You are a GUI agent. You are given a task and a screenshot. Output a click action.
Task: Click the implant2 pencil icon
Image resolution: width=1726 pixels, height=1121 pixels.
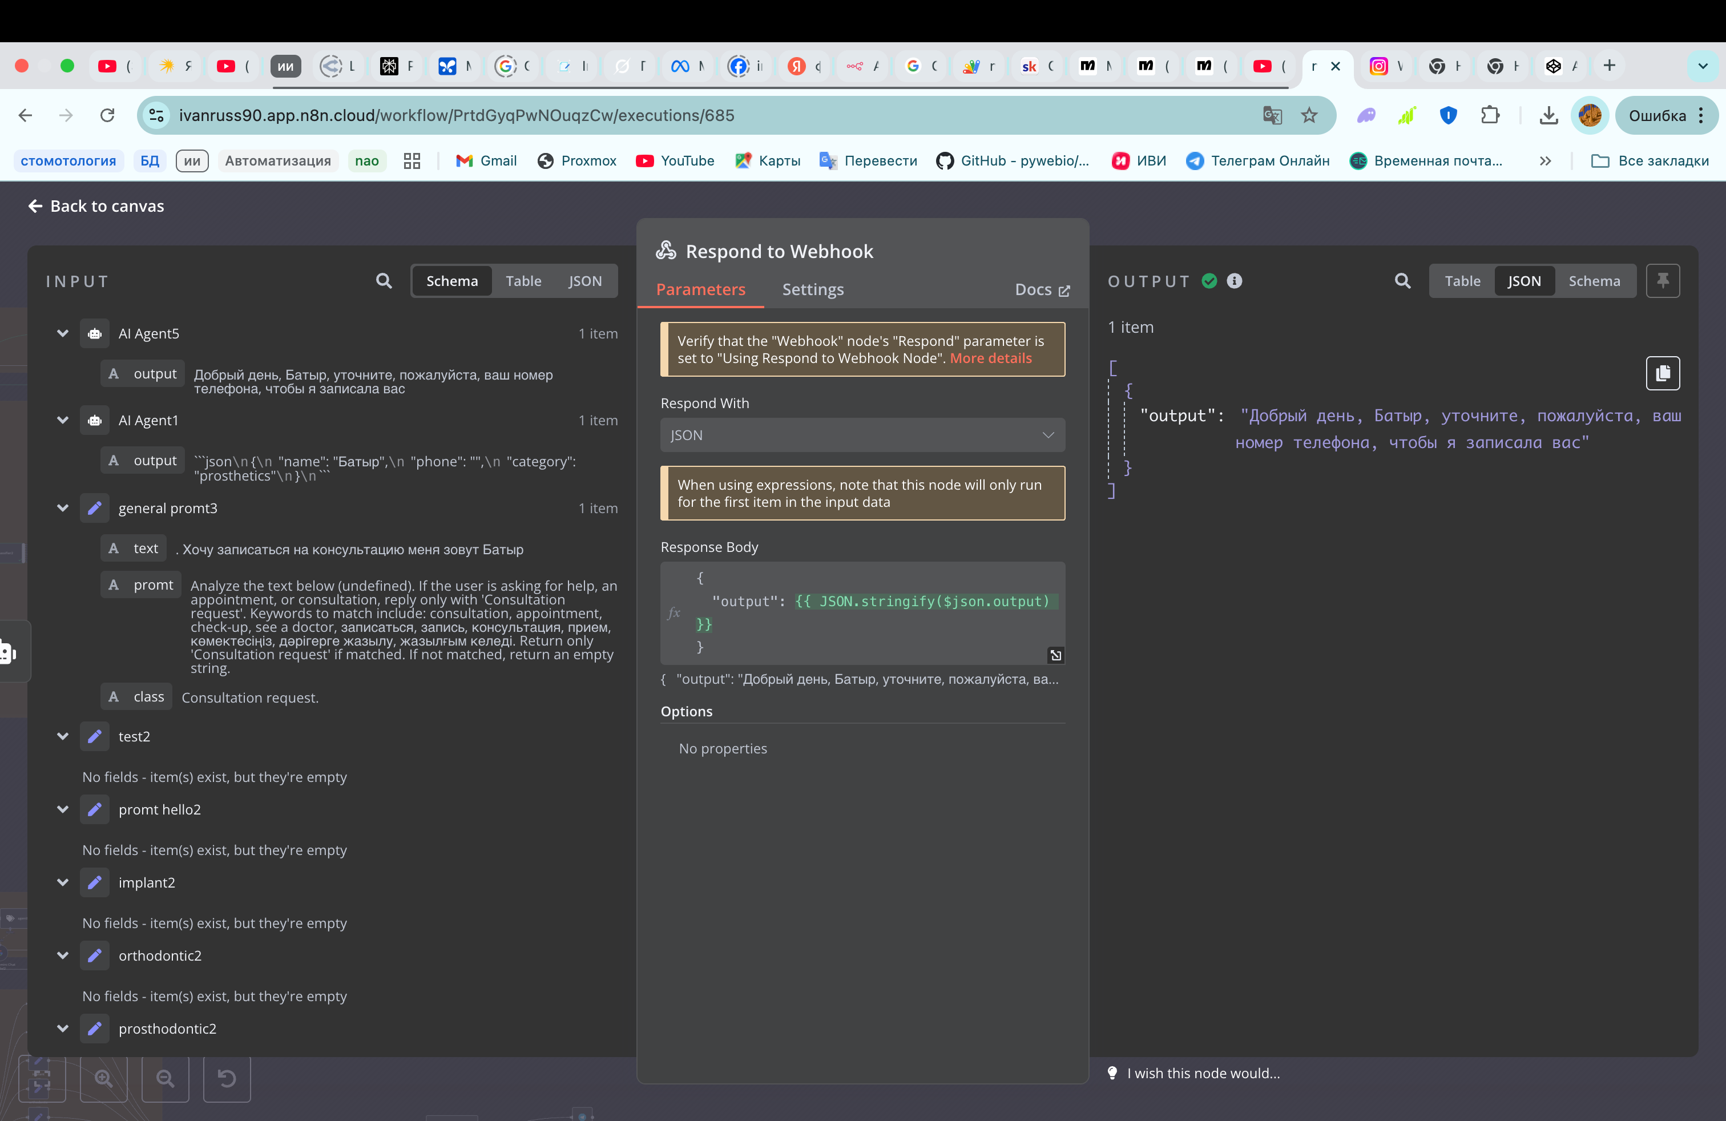[x=94, y=882]
